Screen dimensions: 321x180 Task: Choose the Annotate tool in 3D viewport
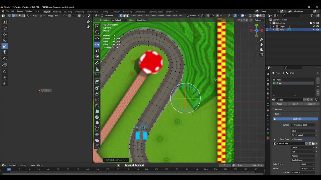click(97, 63)
